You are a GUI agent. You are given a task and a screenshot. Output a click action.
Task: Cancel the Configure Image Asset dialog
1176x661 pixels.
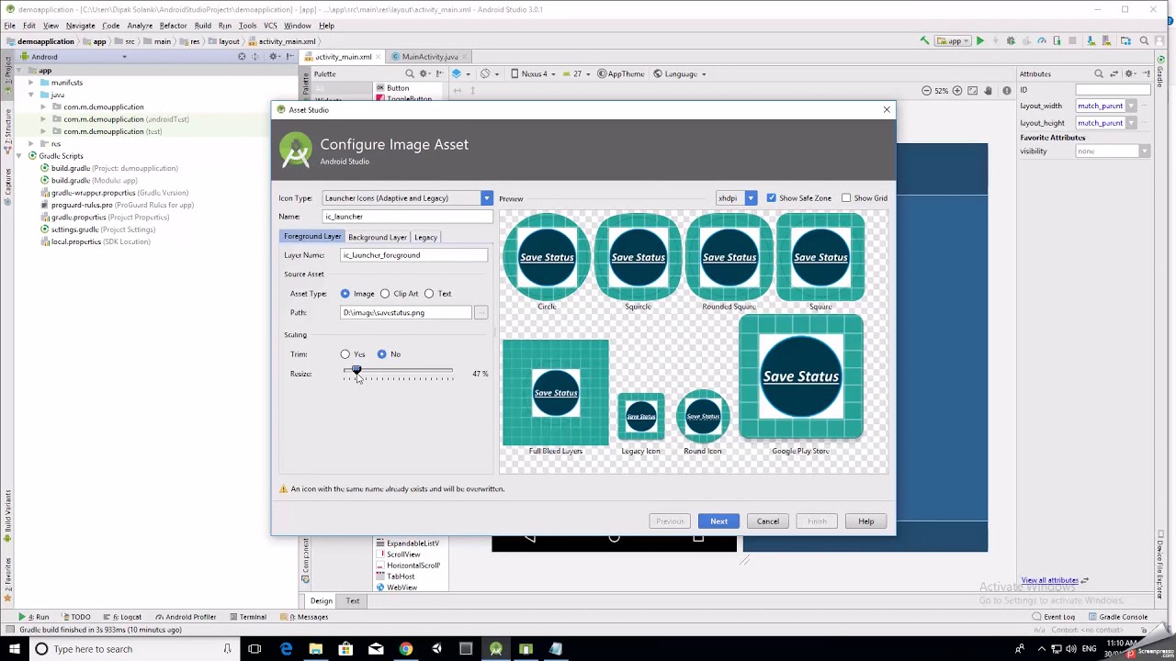click(767, 521)
